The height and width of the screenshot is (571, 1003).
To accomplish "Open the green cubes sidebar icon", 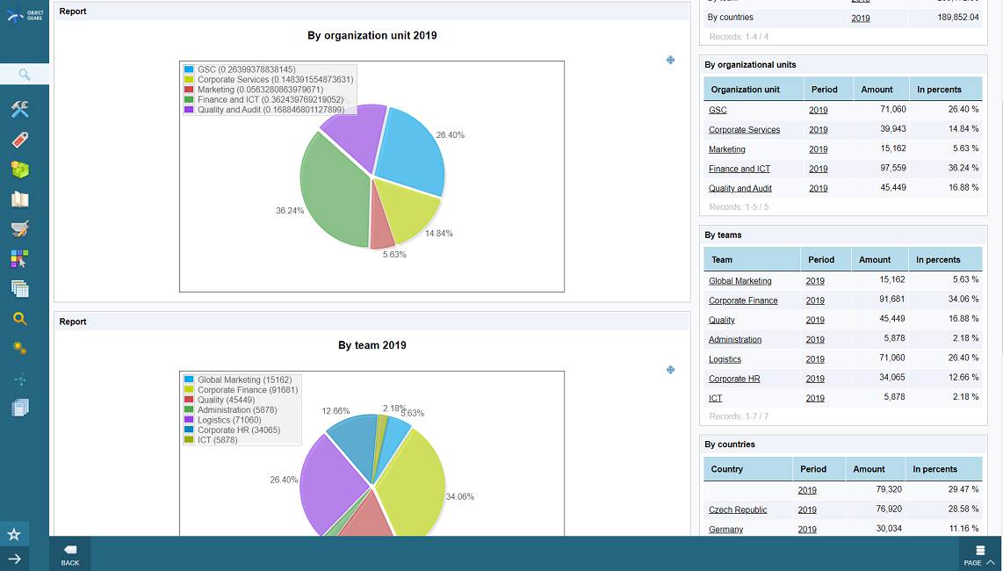I will click(20, 170).
